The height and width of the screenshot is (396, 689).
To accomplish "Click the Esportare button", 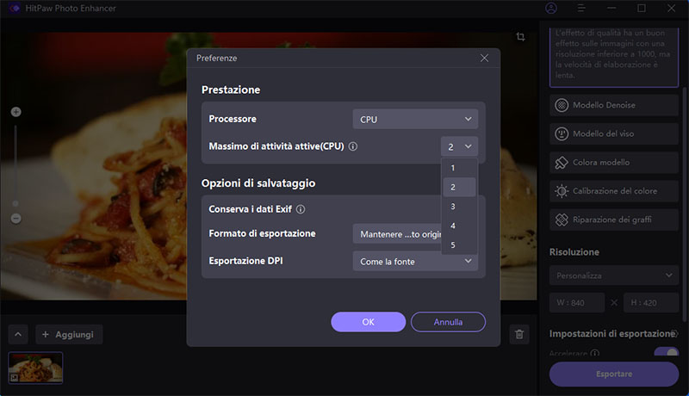I will (614, 374).
